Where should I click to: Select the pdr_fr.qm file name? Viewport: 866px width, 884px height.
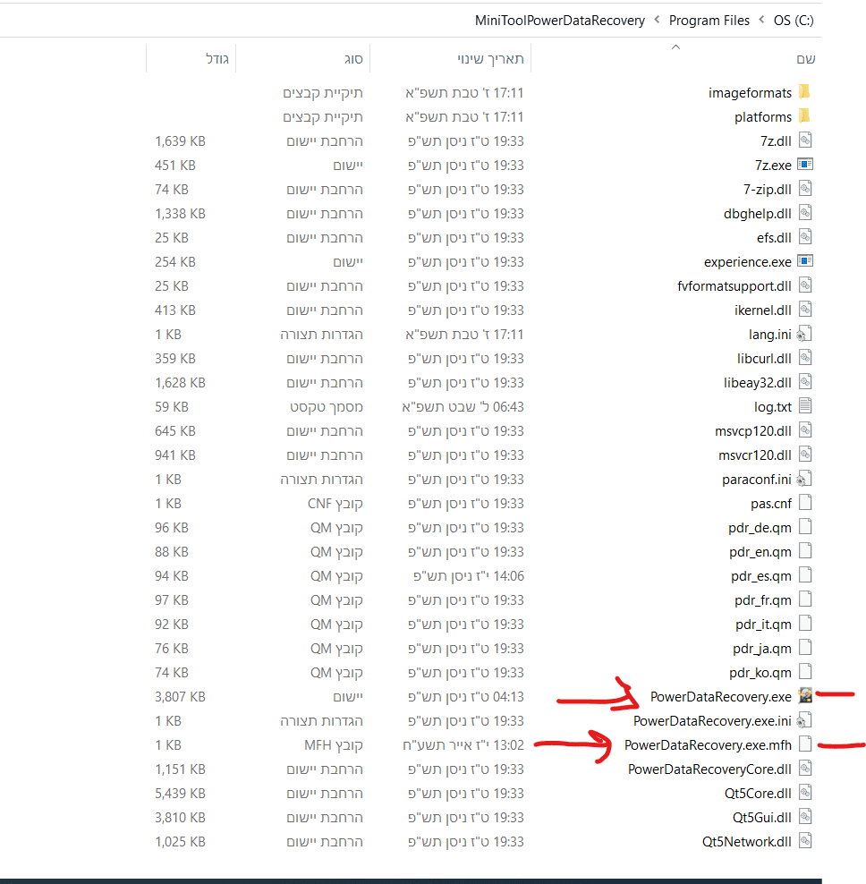coord(763,600)
